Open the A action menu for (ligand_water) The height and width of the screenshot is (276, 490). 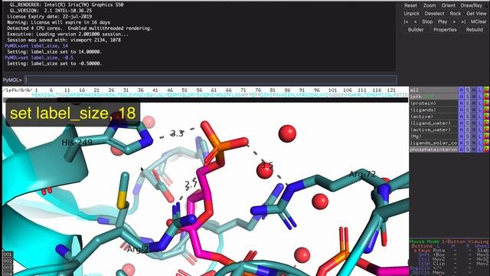coord(461,123)
